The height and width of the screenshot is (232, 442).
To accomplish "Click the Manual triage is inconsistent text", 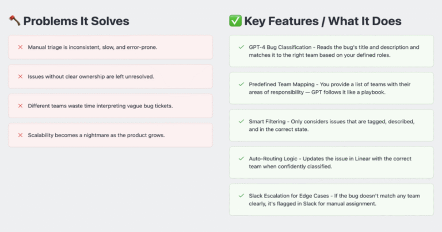I will 93,47.
